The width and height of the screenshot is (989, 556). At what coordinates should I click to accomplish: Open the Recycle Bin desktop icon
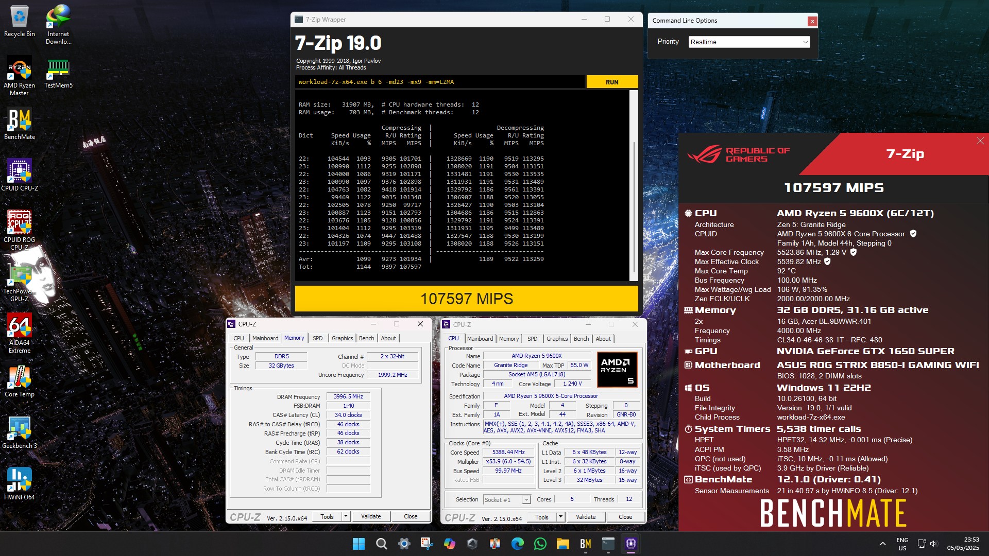[x=20, y=21]
